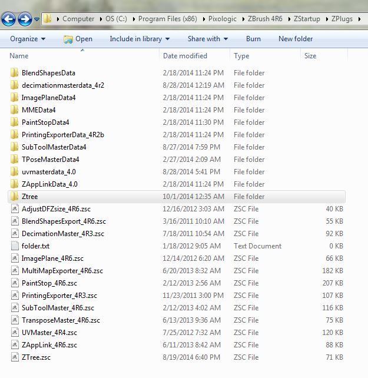Select the file name ZTree.zsc
Viewport: 368px width, 378px height.
click(36, 357)
